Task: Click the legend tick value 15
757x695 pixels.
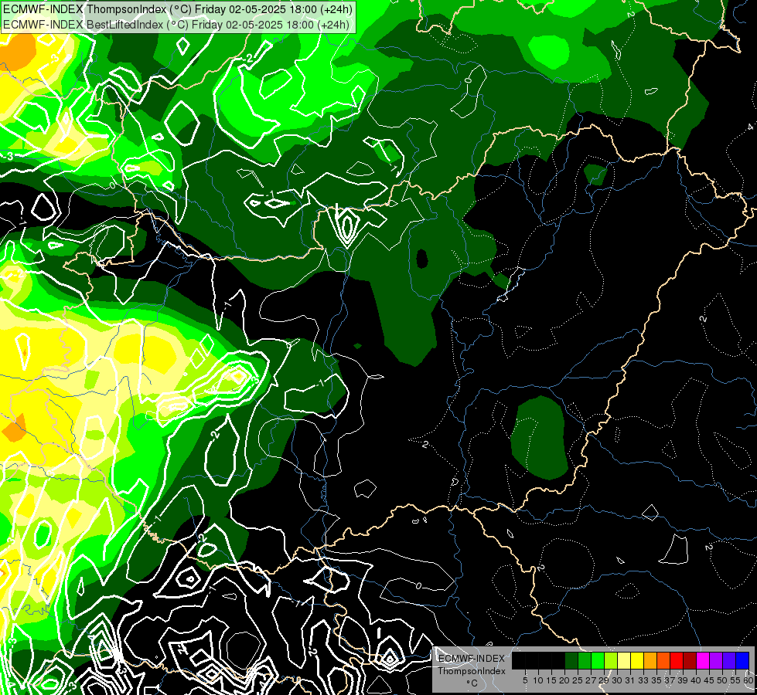Action: [551, 680]
